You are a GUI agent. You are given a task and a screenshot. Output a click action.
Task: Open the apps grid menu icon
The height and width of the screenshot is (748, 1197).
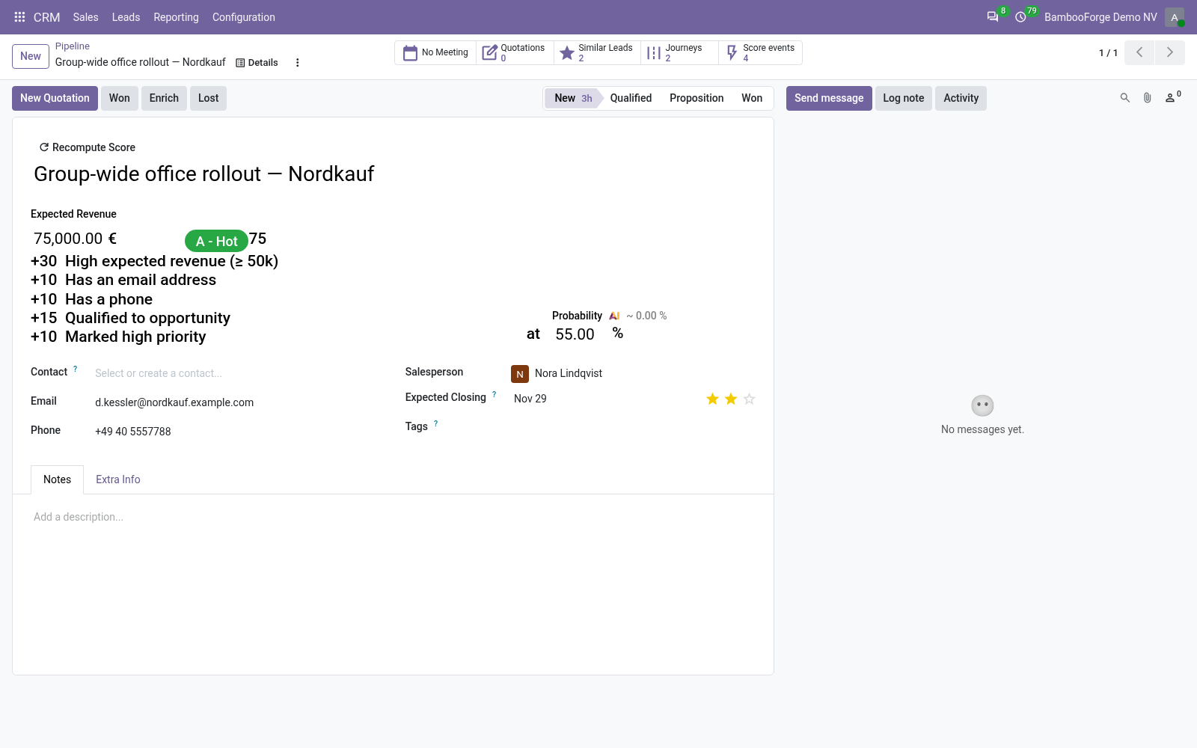point(20,17)
